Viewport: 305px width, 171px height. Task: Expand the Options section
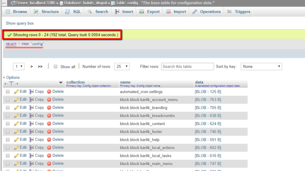[11, 77]
